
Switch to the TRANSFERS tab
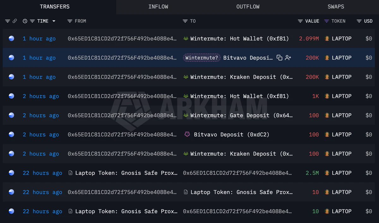[x=55, y=7]
